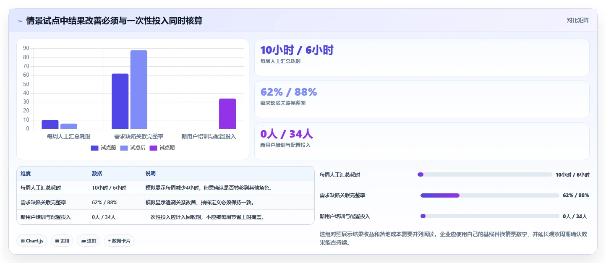Click the 试点期 purple legend box

pos(153,148)
